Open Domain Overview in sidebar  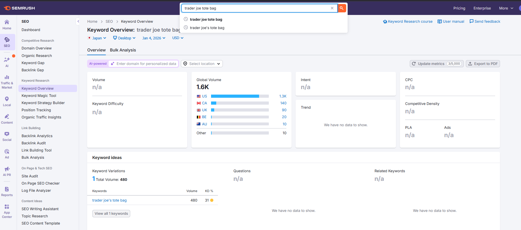coord(37,48)
